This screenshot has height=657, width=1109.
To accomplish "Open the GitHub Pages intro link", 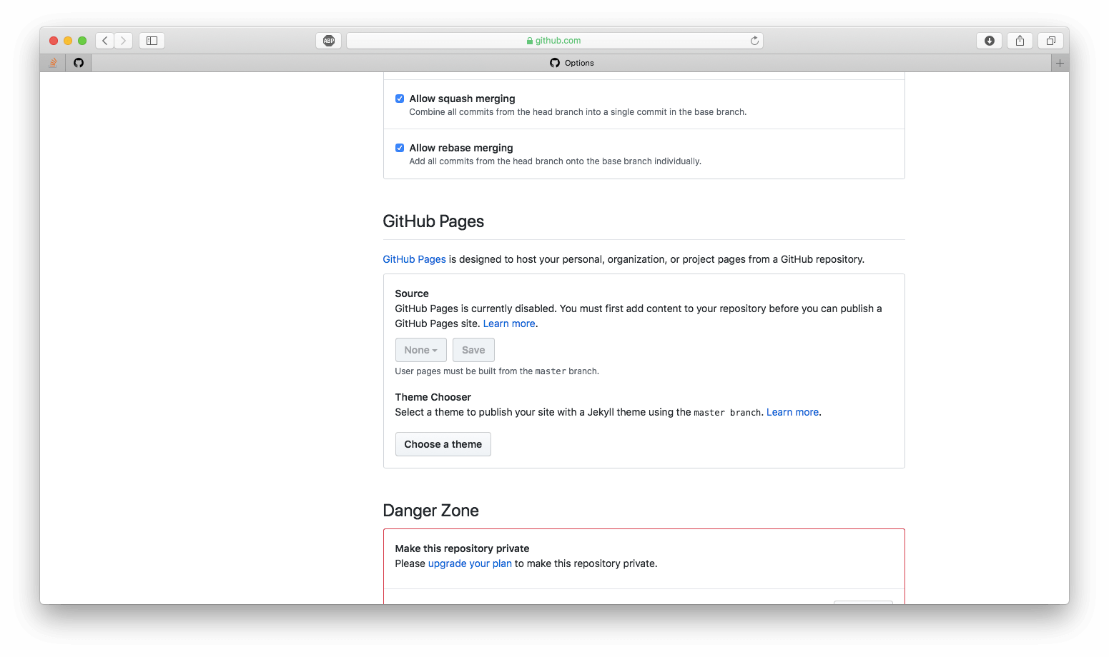I will [x=414, y=259].
